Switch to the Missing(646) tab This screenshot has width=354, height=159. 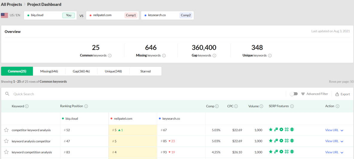pyautogui.click(x=49, y=71)
